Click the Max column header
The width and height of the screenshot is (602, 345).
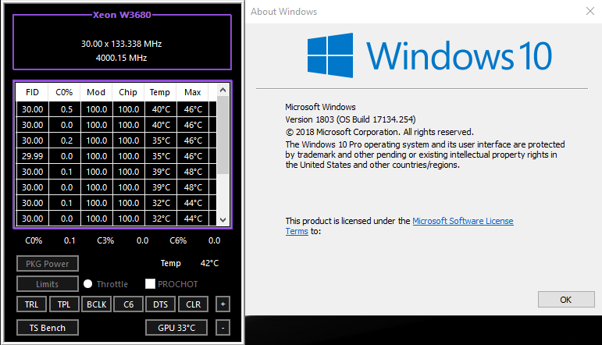click(192, 92)
